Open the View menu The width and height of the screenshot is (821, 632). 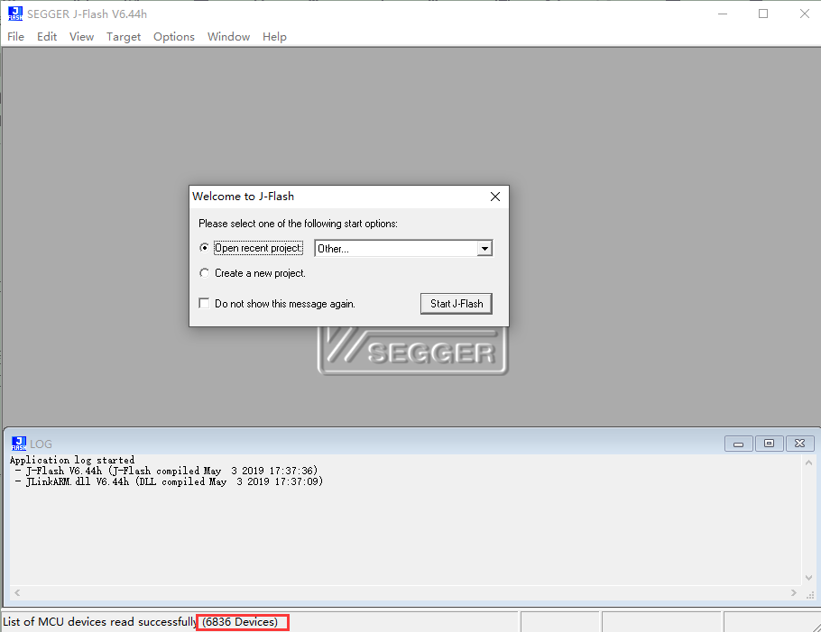(82, 37)
